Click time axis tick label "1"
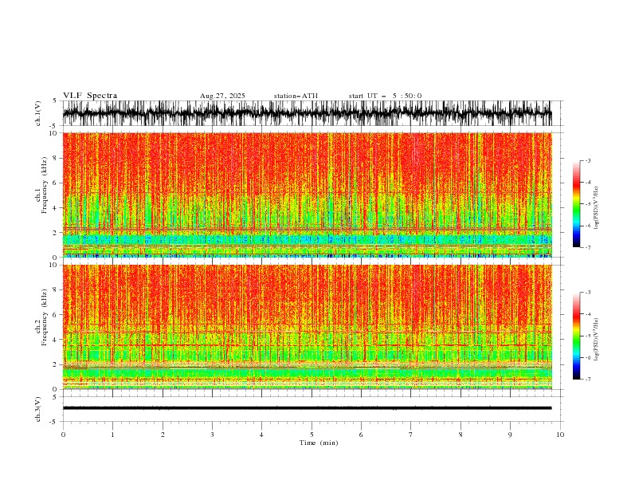 [112, 435]
